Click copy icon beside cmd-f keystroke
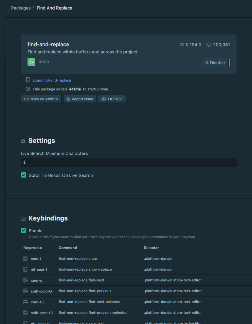Image resolution: width=252 pixels, height=324 pixels. [x=26, y=258]
